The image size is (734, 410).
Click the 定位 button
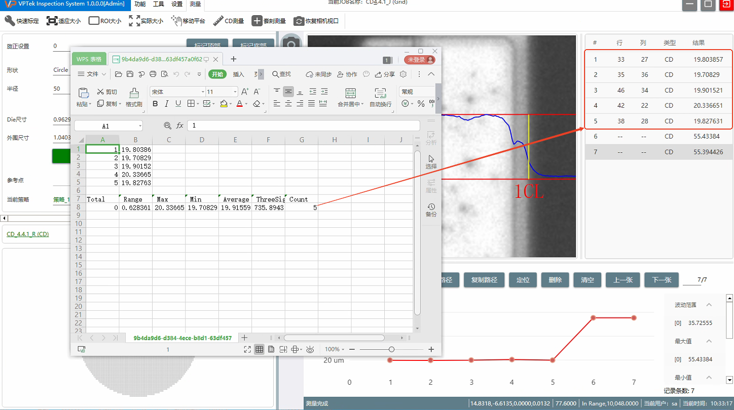point(523,280)
